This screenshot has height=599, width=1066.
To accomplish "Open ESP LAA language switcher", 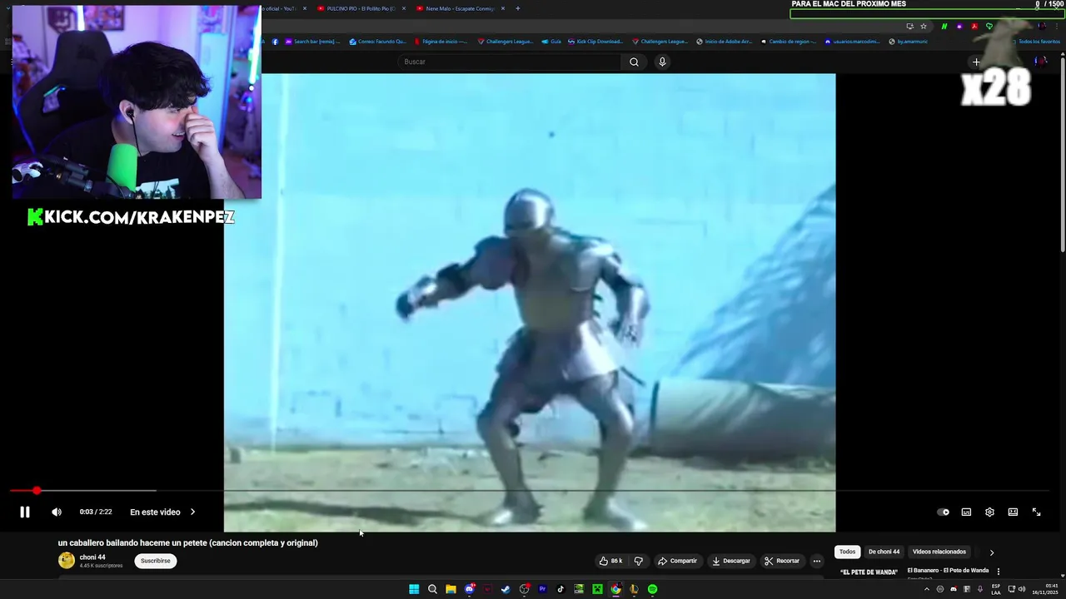I will click(996, 589).
